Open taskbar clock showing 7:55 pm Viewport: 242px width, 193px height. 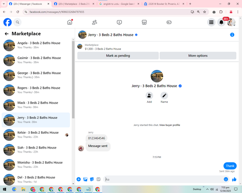point(226,189)
